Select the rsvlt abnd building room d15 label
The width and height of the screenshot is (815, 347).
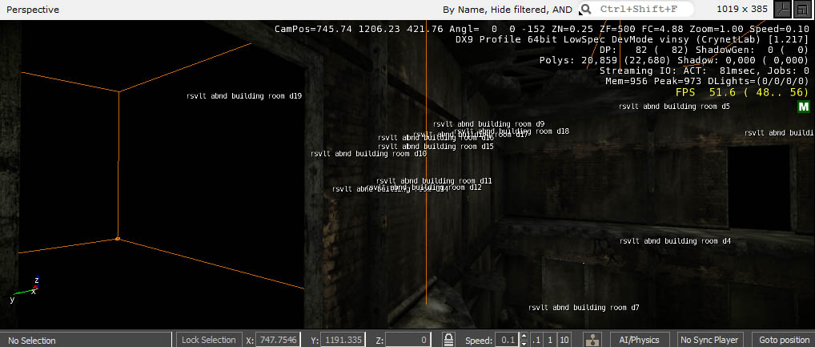pos(436,147)
